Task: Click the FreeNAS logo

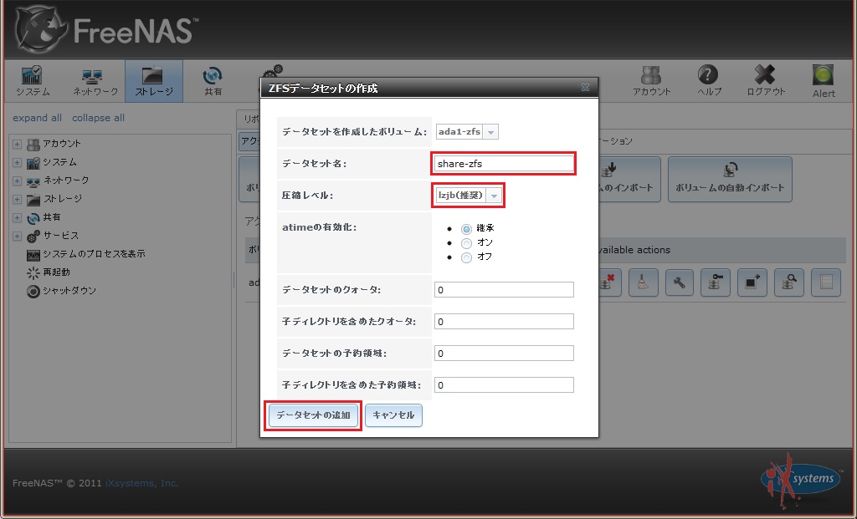Action: click(106, 29)
